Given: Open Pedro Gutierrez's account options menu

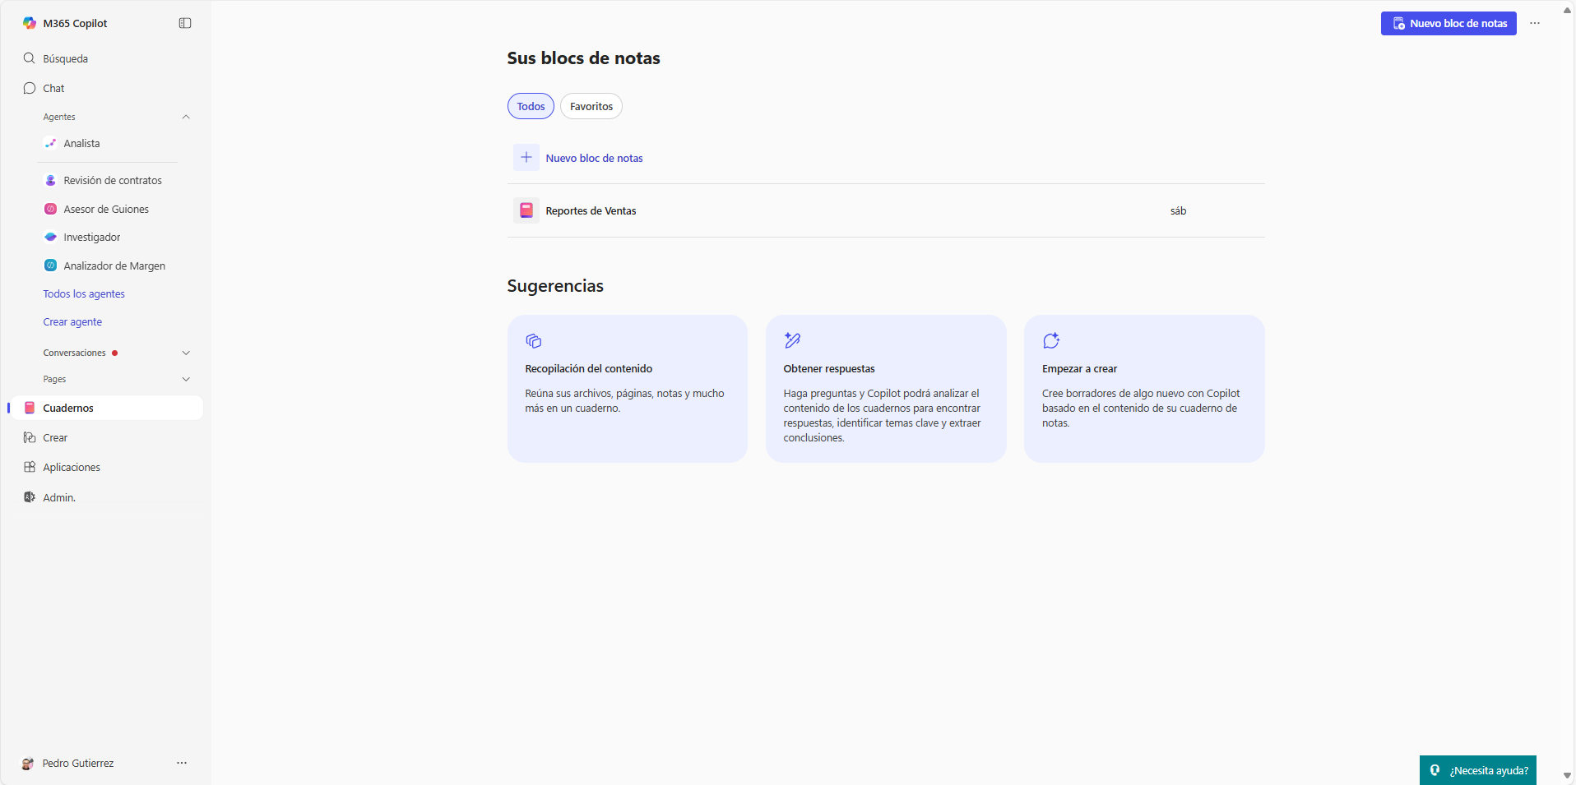Looking at the screenshot, I should click(181, 763).
